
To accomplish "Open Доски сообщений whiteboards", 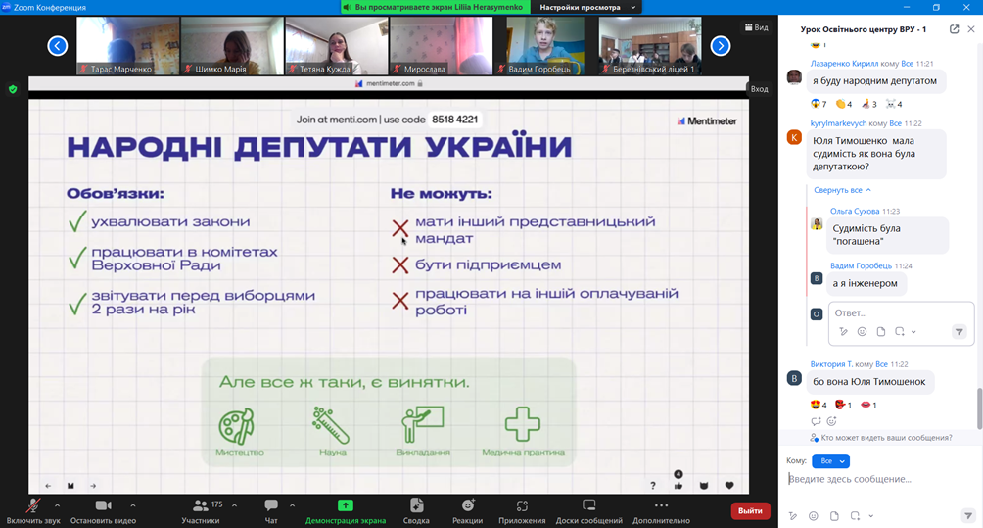I will point(588,508).
